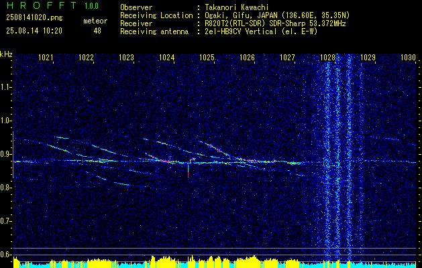Viewport: 422px width, 268px height.
Task: Click the red vertical spike below 1024.5
Action: (188, 171)
